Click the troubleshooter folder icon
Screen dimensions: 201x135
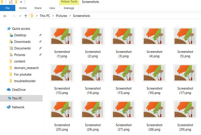tap(11, 81)
